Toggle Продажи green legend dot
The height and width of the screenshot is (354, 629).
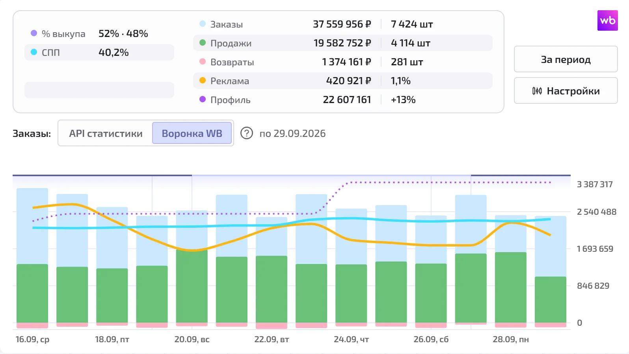pyautogui.click(x=203, y=42)
